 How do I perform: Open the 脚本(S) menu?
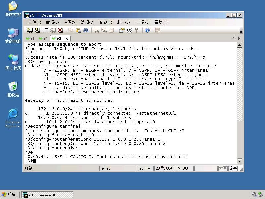[x=123, y=22]
